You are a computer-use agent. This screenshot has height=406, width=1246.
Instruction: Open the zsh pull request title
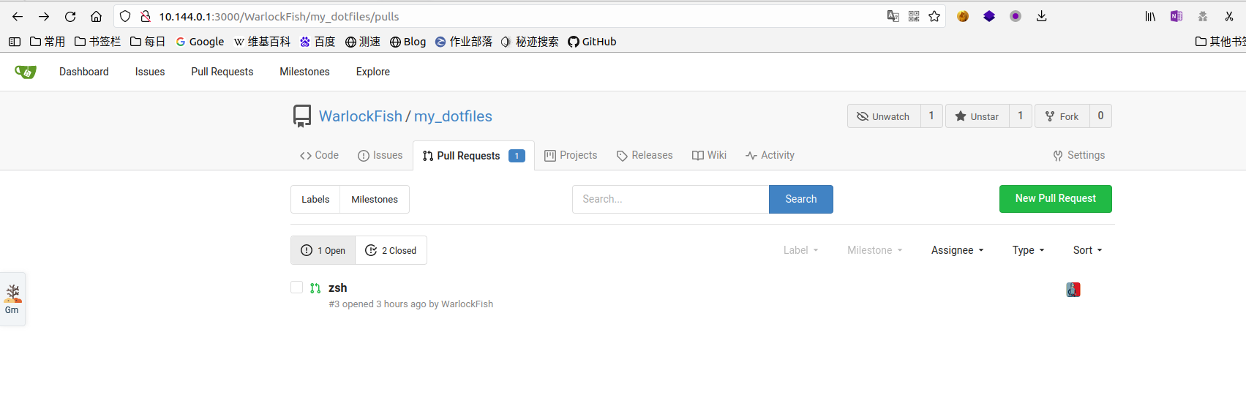337,287
